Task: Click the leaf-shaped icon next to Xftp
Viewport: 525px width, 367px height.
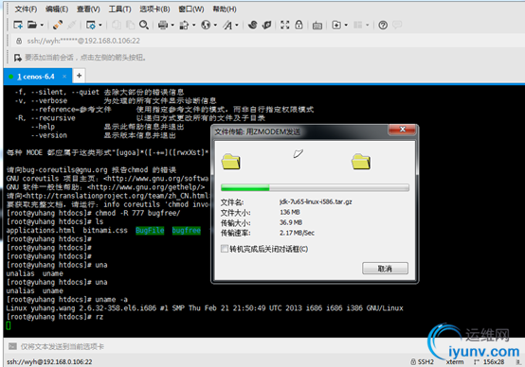Action: [267, 25]
